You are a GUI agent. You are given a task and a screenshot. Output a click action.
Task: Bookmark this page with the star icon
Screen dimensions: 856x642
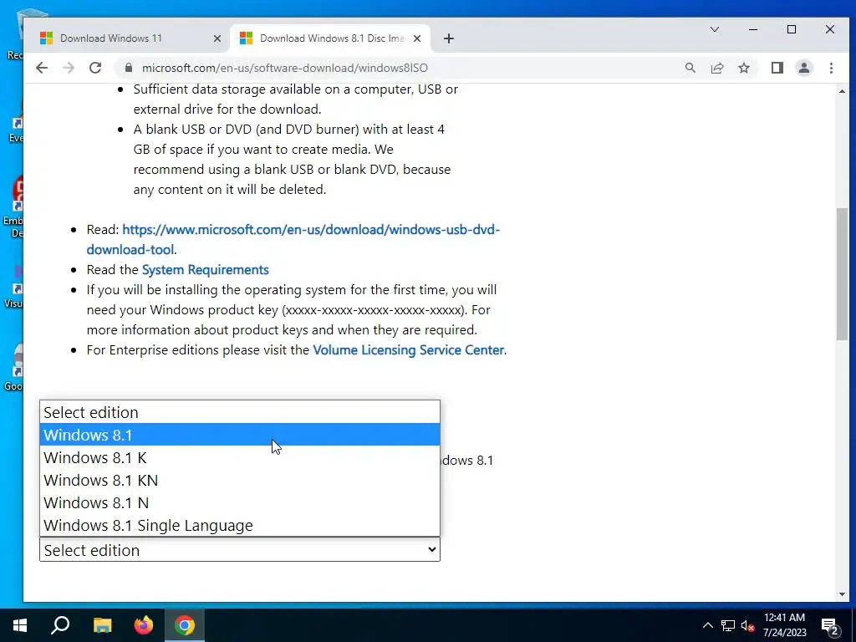tap(743, 68)
